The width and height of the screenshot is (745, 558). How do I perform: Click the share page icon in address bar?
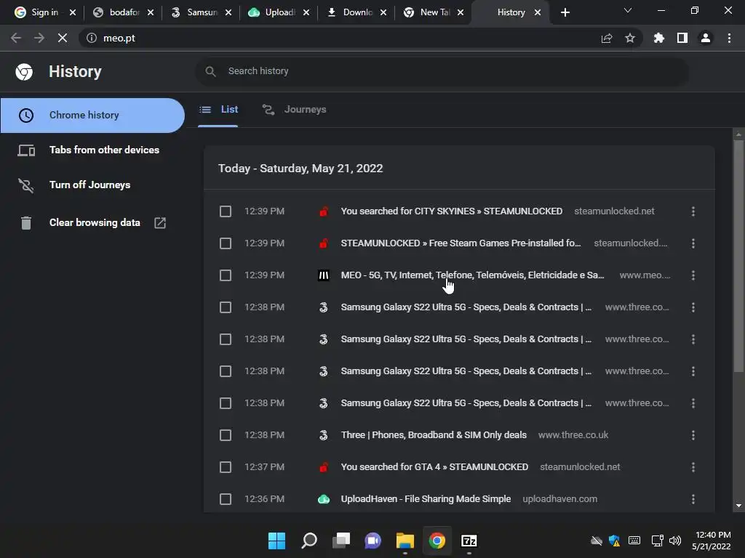click(607, 38)
